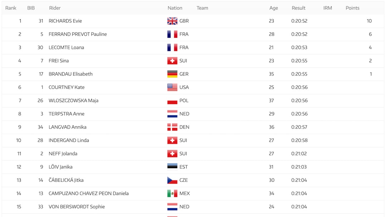Click the British flag beside RICHARDS Evie
386x217 pixels.
[x=172, y=21]
